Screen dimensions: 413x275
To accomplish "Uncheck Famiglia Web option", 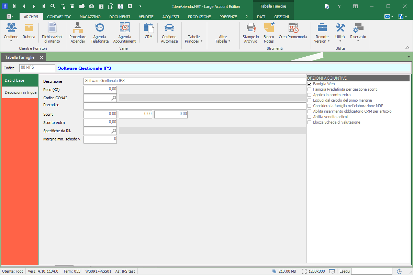I will 310,84.
